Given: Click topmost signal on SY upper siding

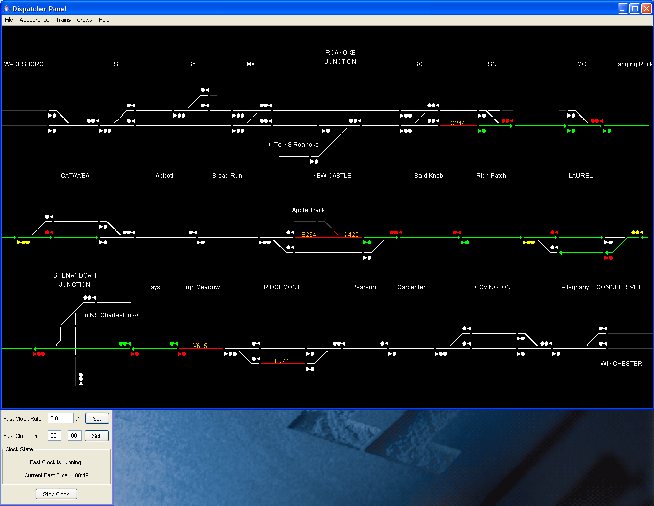Looking at the screenshot, I should tap(205, 90).
